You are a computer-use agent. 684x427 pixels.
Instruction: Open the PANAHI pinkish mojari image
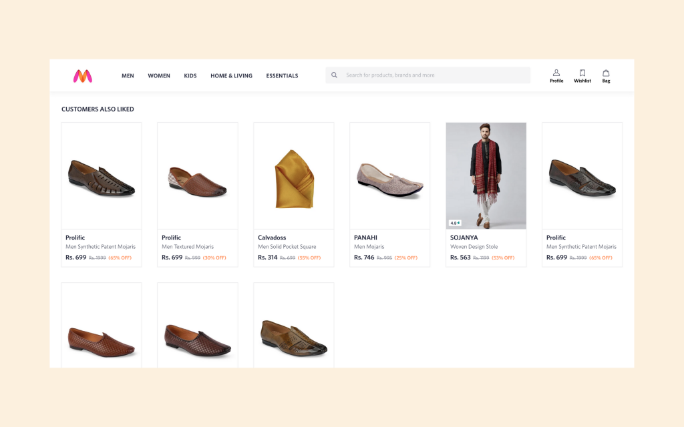click(x=389, y=175)
